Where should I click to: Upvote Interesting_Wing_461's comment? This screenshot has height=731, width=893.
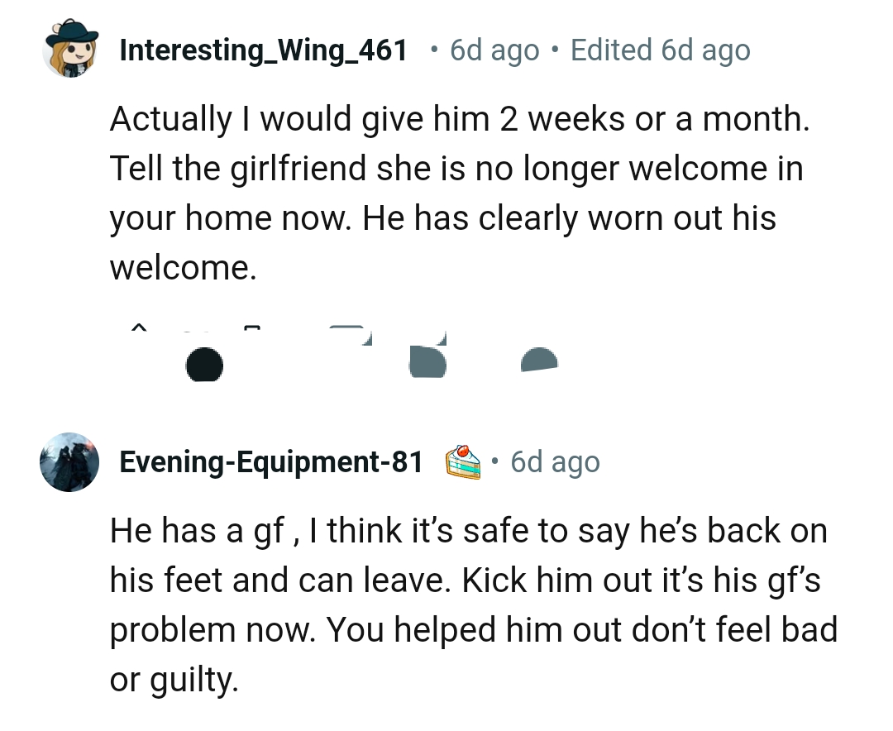coord(139,329)
